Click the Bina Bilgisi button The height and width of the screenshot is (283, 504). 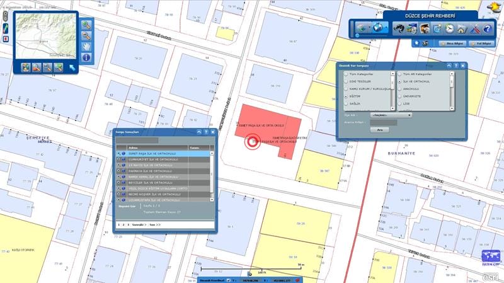coord(452,43)
